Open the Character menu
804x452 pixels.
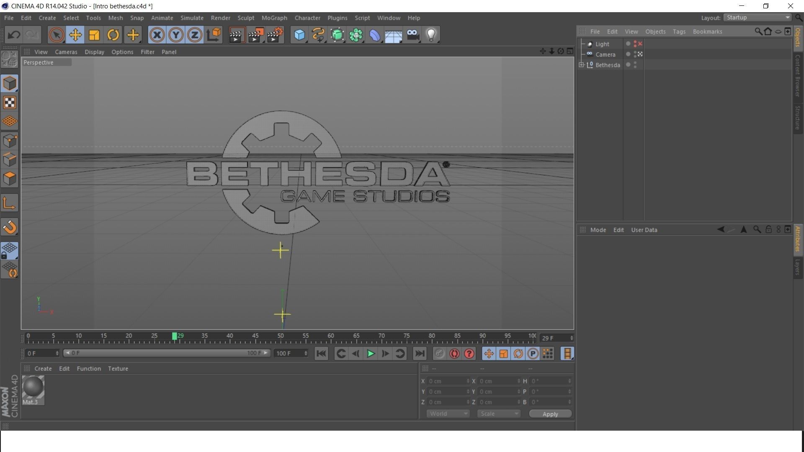(307, 18)
